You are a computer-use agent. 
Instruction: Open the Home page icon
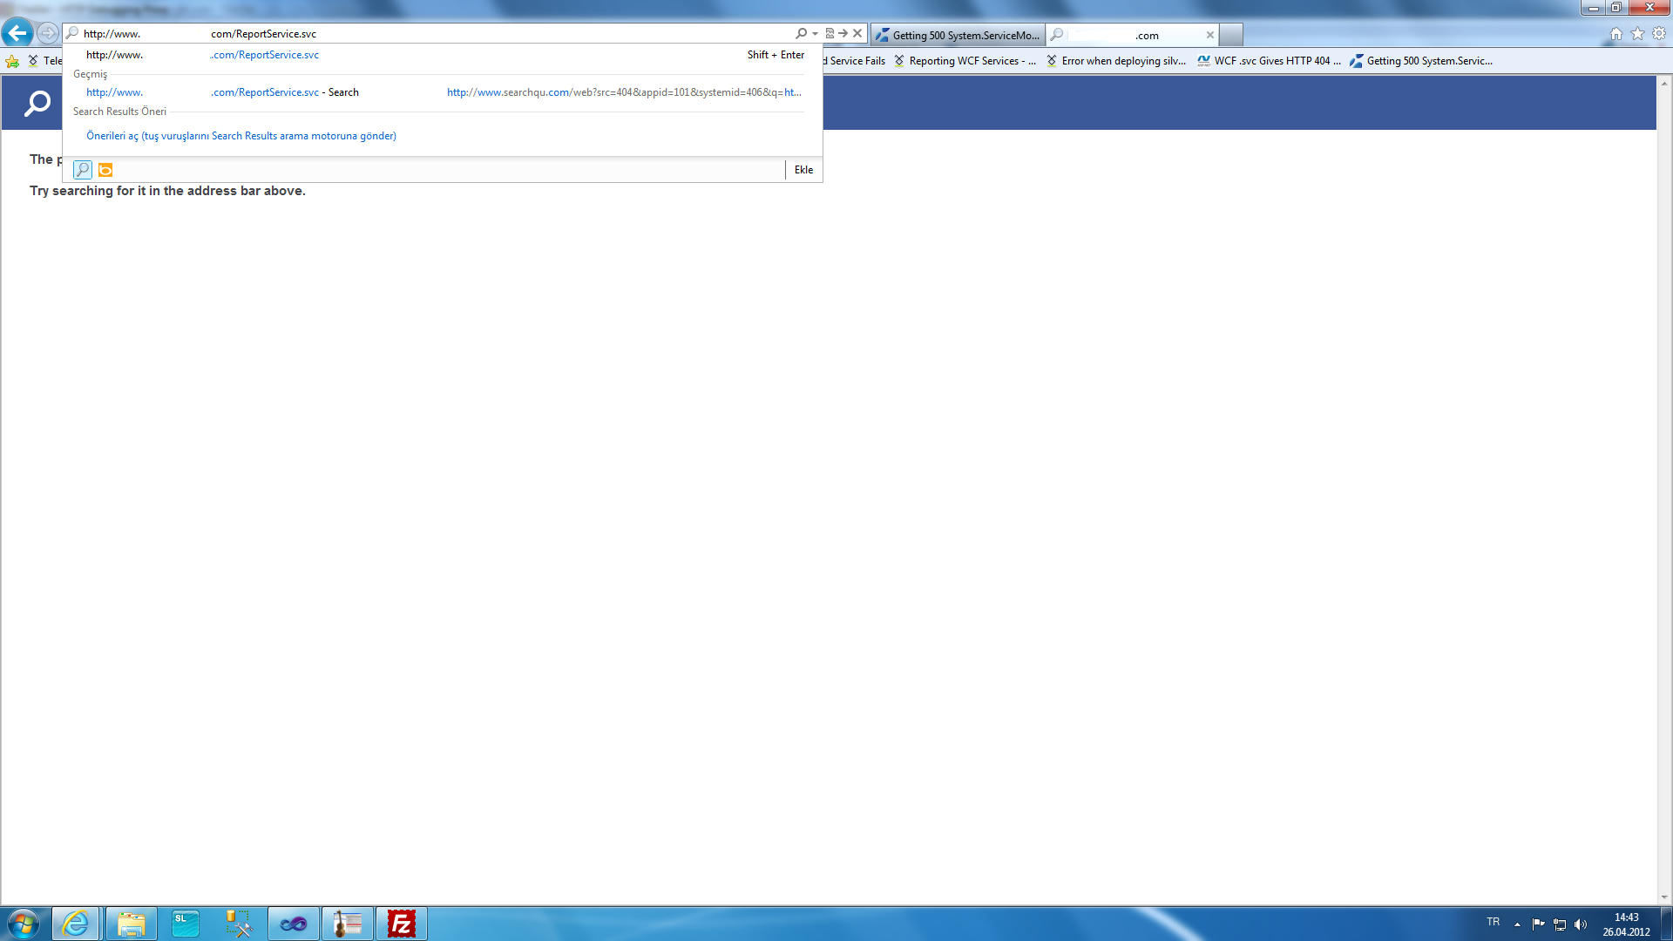(x=1616, y=34)
